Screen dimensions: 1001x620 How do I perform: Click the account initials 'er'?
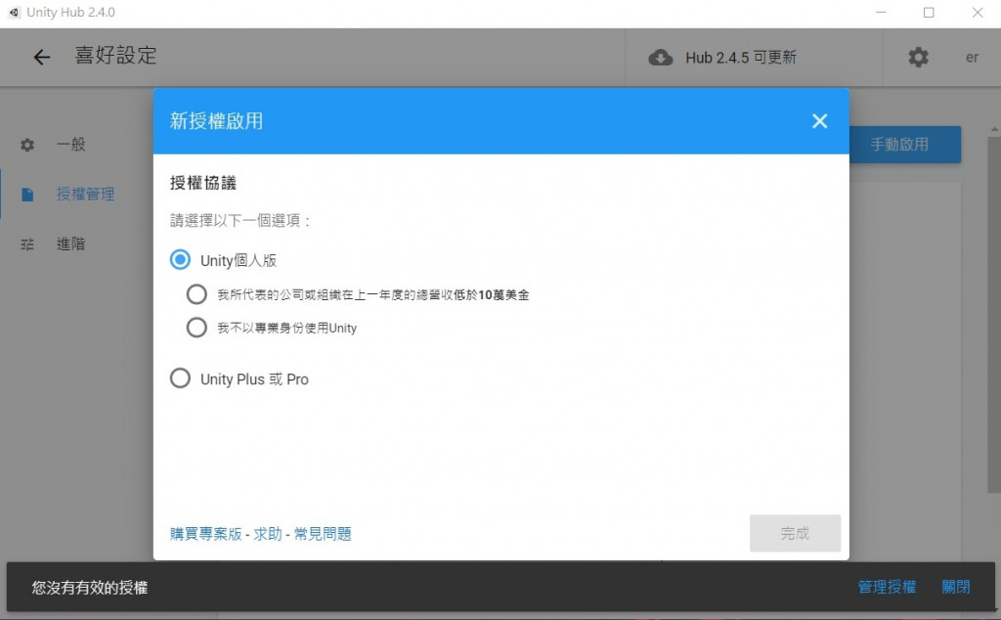[972, 58]
